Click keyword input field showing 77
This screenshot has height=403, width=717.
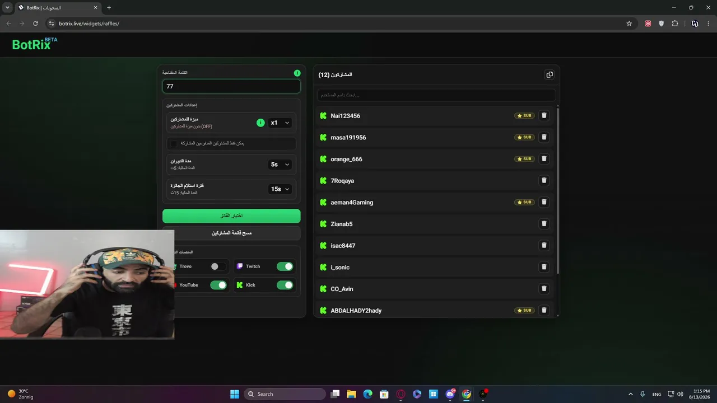point(231,86)
